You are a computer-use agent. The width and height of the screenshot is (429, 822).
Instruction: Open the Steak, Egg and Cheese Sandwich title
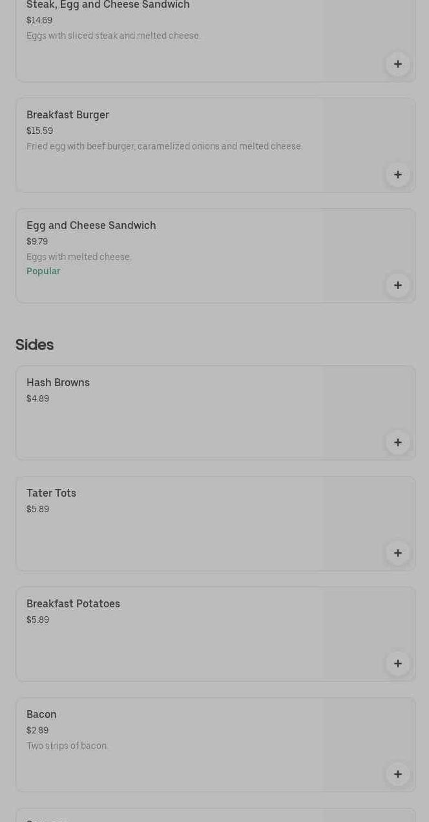click(108, 5)
